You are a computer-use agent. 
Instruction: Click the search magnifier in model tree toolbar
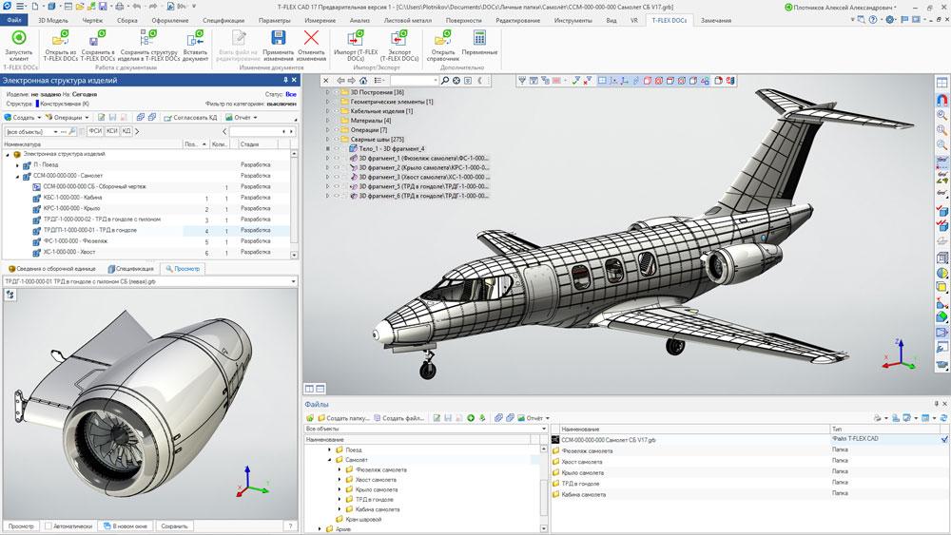(444, 81)
